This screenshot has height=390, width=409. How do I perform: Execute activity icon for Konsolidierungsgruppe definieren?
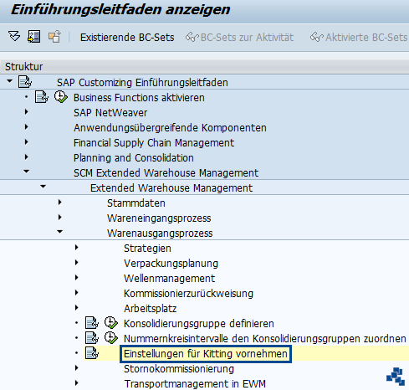[110, 323]
